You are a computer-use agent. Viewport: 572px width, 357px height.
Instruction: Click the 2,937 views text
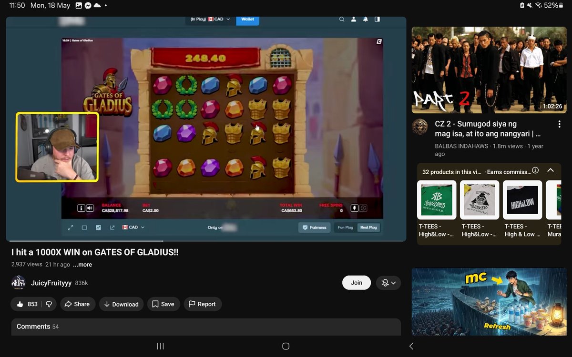[27, 265]
